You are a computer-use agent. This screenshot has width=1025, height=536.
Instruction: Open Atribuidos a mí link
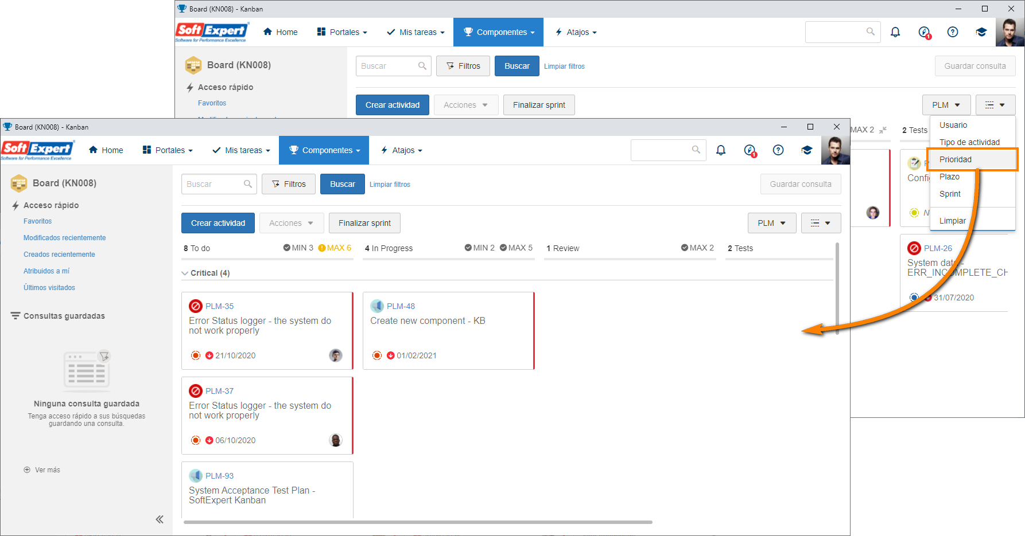[x=46, y=271]
